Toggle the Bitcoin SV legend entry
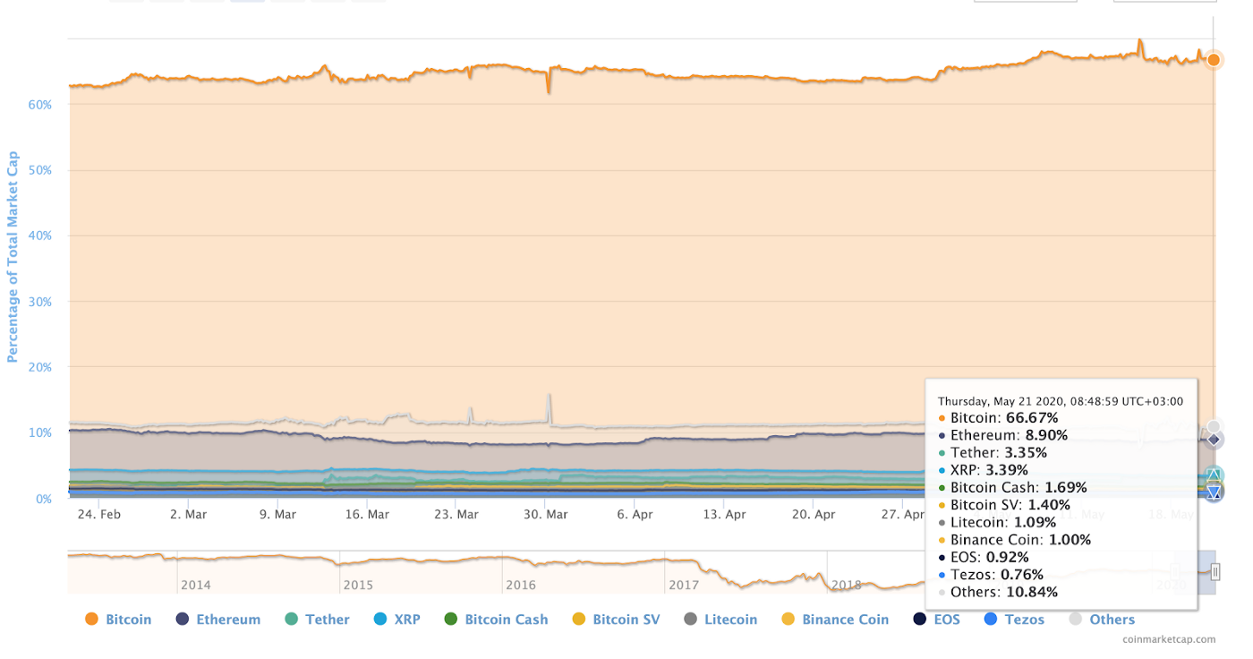The height and width of the screenshot is (659, 1253). [616, 620]
